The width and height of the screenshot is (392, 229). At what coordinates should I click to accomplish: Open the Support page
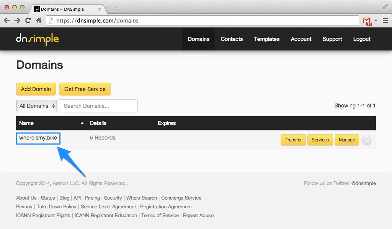pos(332,39)
